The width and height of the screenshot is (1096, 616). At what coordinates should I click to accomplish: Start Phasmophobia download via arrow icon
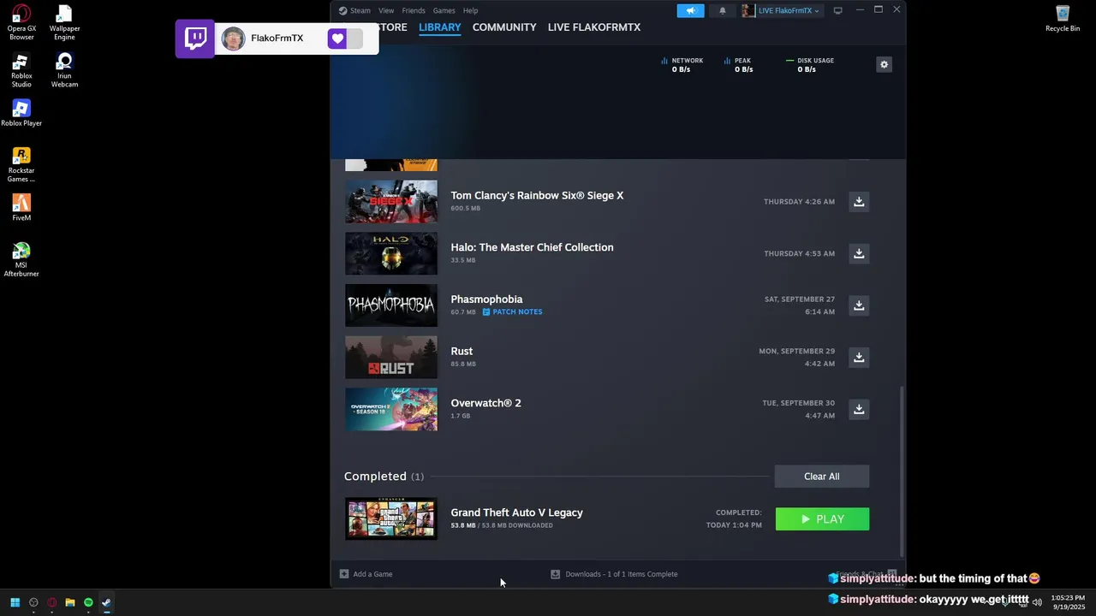pos(859,305)
